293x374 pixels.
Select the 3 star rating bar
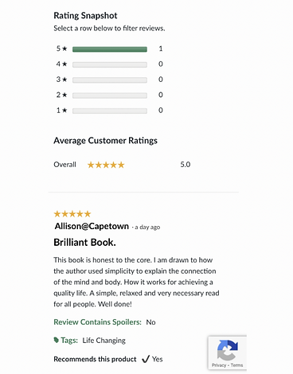[110, 80]
